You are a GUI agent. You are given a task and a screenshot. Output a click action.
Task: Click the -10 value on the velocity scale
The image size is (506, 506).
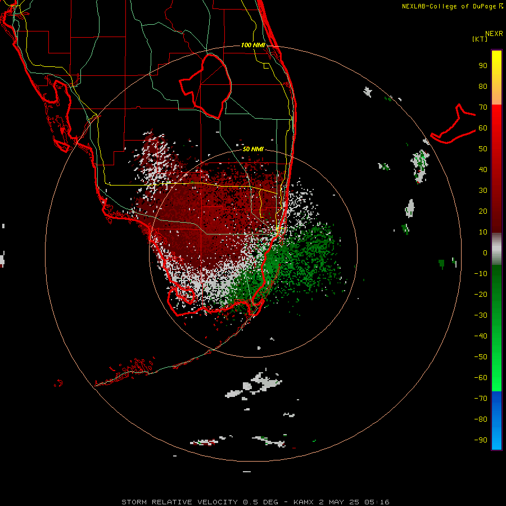481,274
